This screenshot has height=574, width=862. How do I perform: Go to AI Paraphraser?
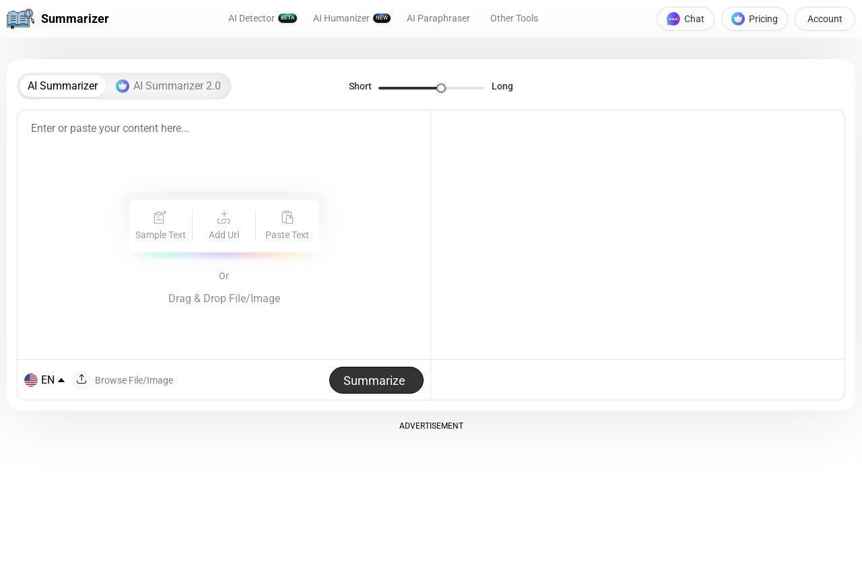click(438, 18)
